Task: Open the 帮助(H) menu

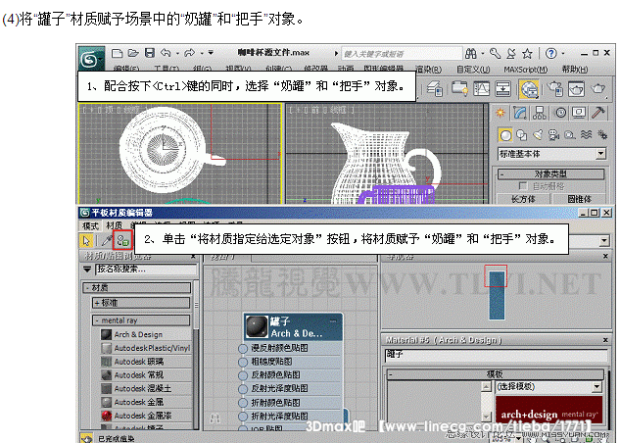Action: pyautogui.click(x=575, y=70)
